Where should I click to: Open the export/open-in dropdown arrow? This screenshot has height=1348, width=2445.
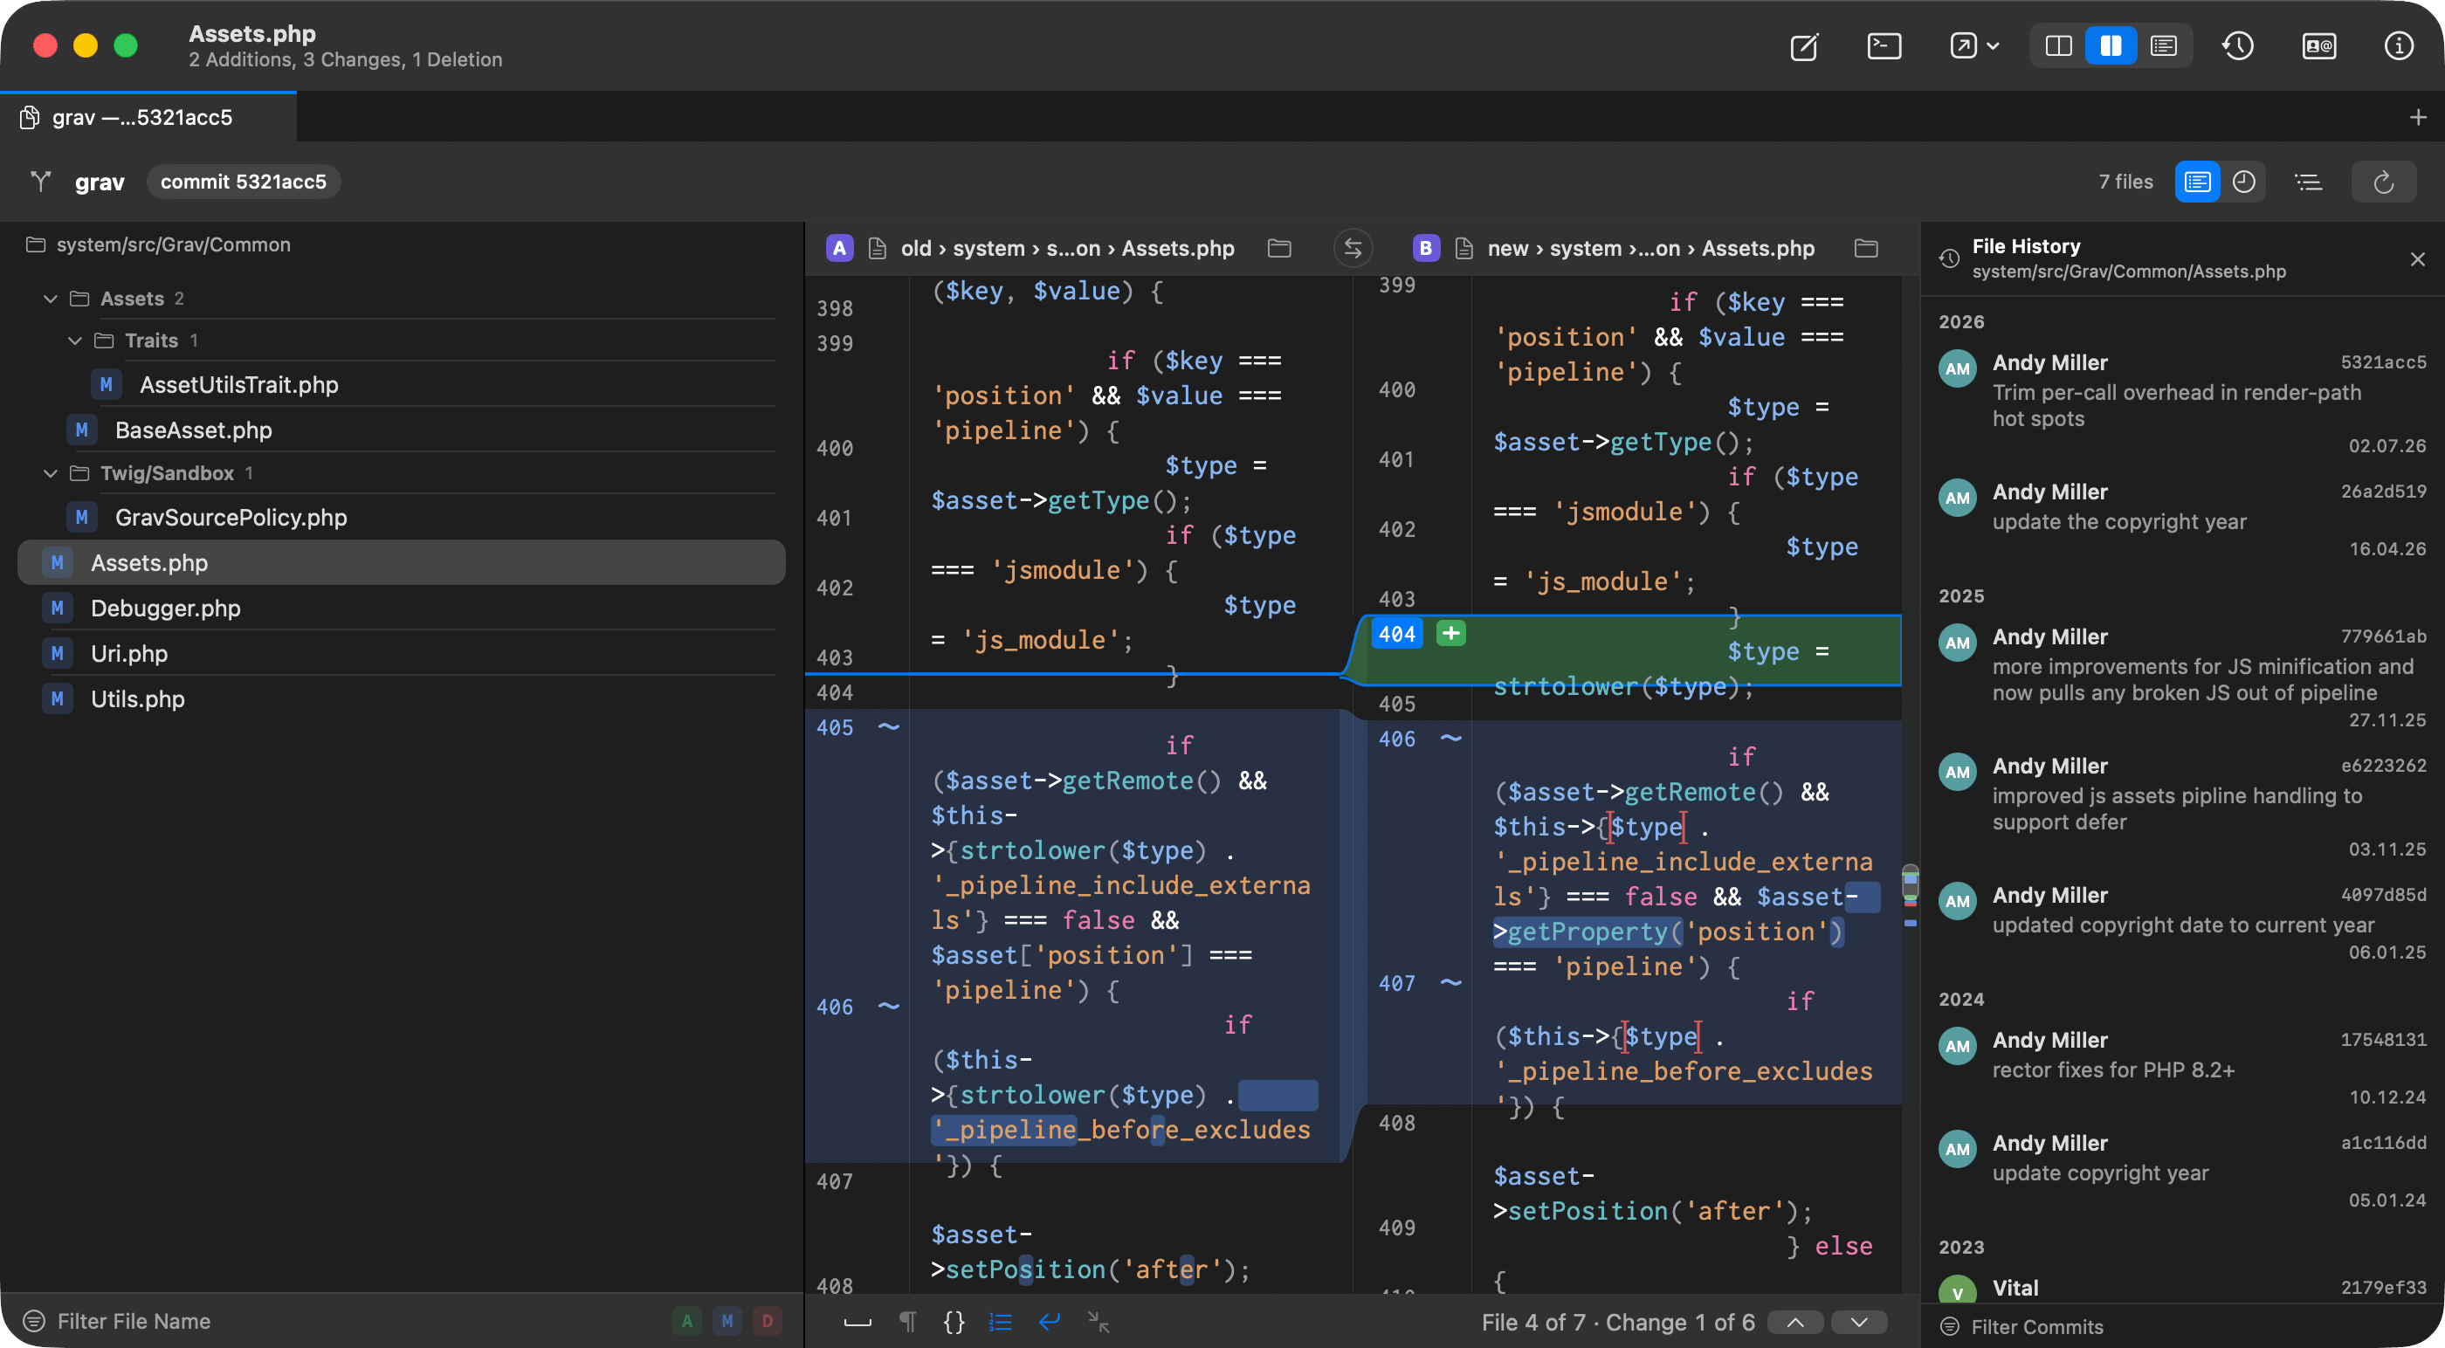1994,46
